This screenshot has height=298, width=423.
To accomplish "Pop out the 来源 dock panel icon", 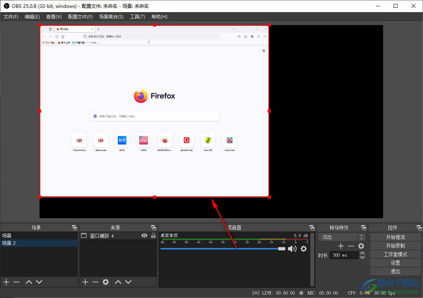I will click(x=153, y=228).
